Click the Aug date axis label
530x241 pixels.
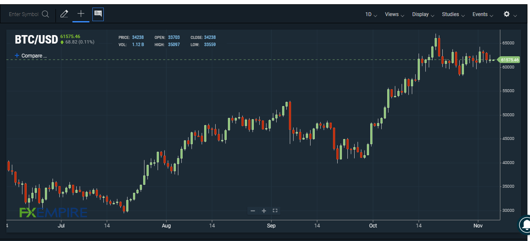click(166, 226)
